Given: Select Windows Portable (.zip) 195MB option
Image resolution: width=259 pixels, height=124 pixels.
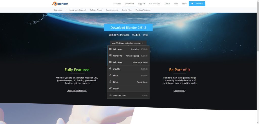Looking at the screenshot, I should 128,56.
